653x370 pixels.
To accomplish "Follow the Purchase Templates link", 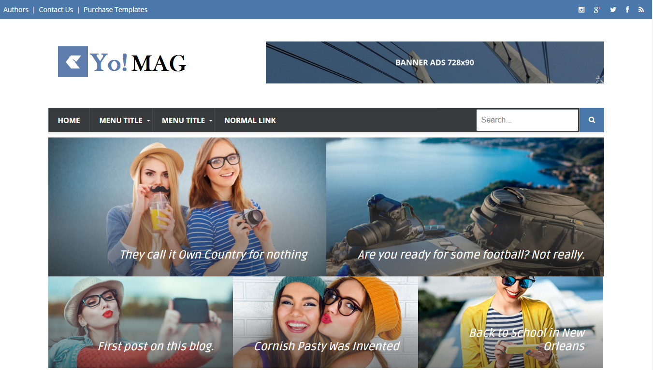I will (x=116, y=10).
